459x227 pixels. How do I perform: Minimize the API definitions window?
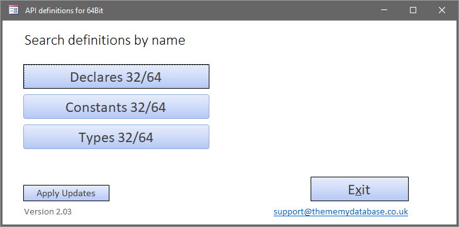pos(384,10)
